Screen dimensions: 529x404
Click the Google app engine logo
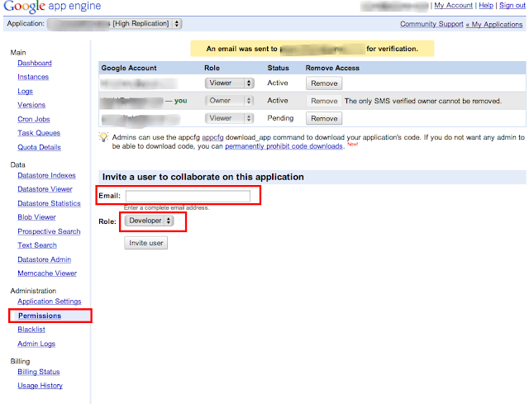52,6
